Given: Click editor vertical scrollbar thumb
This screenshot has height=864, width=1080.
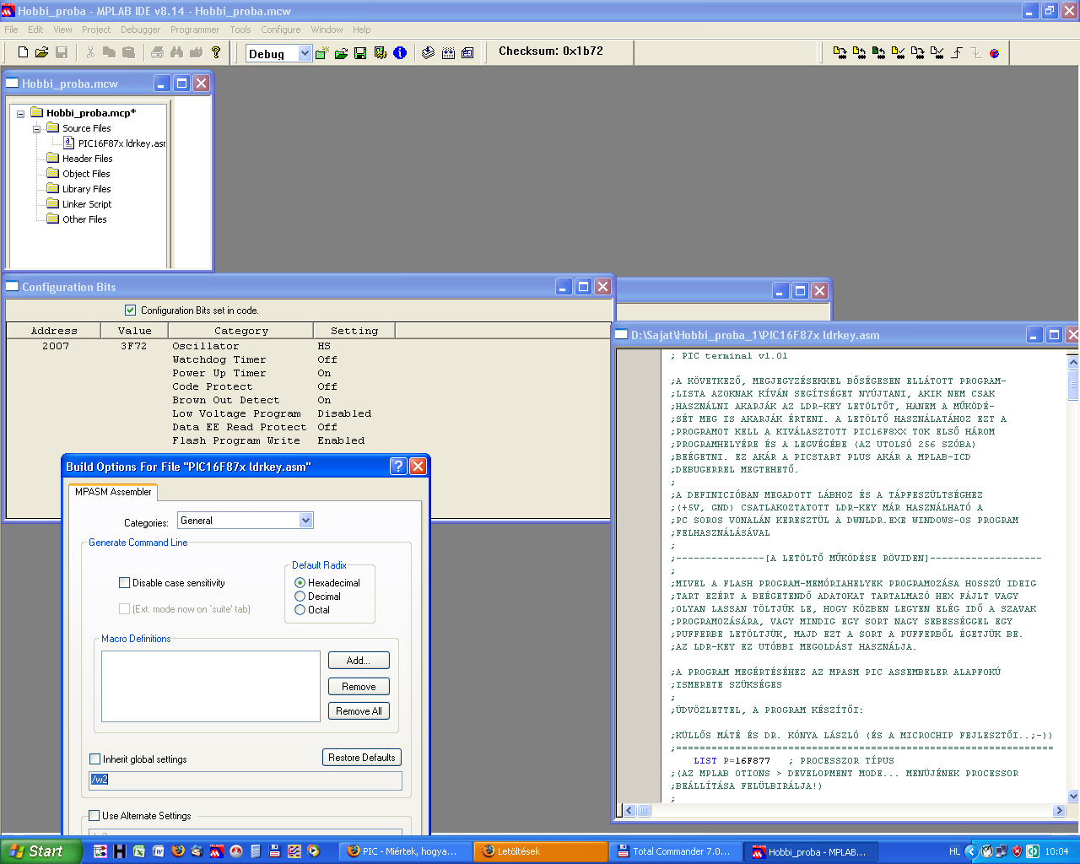Looking at the screenshot, I should 1073,385.
